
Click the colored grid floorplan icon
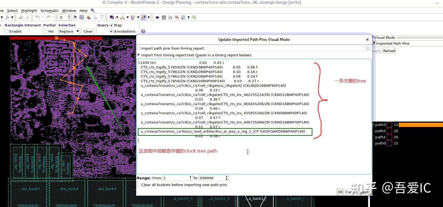[x=164, y=17]
